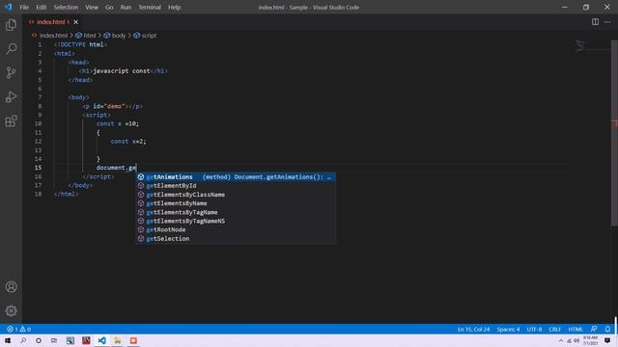
Task: Show hidden system tray icons chevron
Action: (561, 340)
